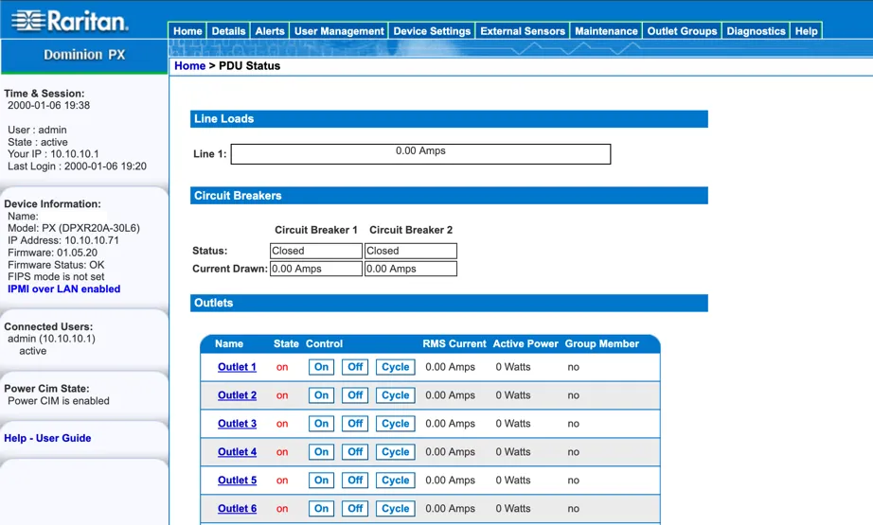Click the Outlets section header
Screen dimensions: 873x525
click(449, 303)
